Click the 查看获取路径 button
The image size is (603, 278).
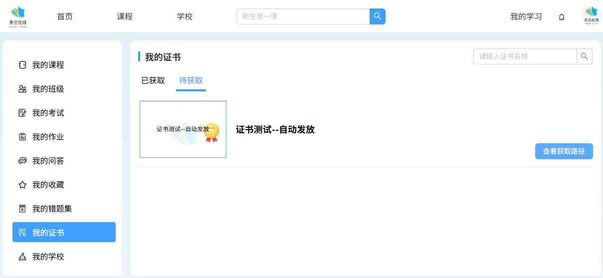pyautogui.click(x=564, y=151)
